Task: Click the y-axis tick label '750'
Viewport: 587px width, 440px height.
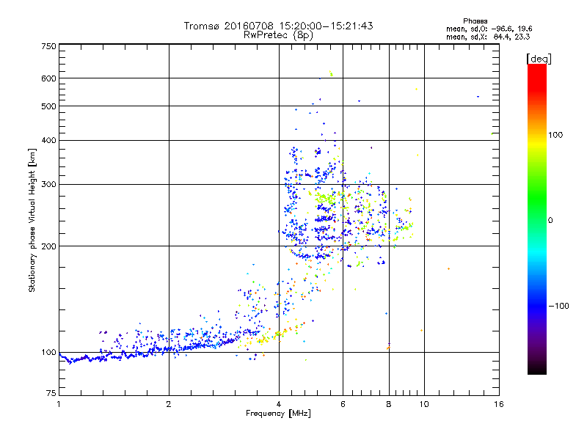Action: [48, 47]
